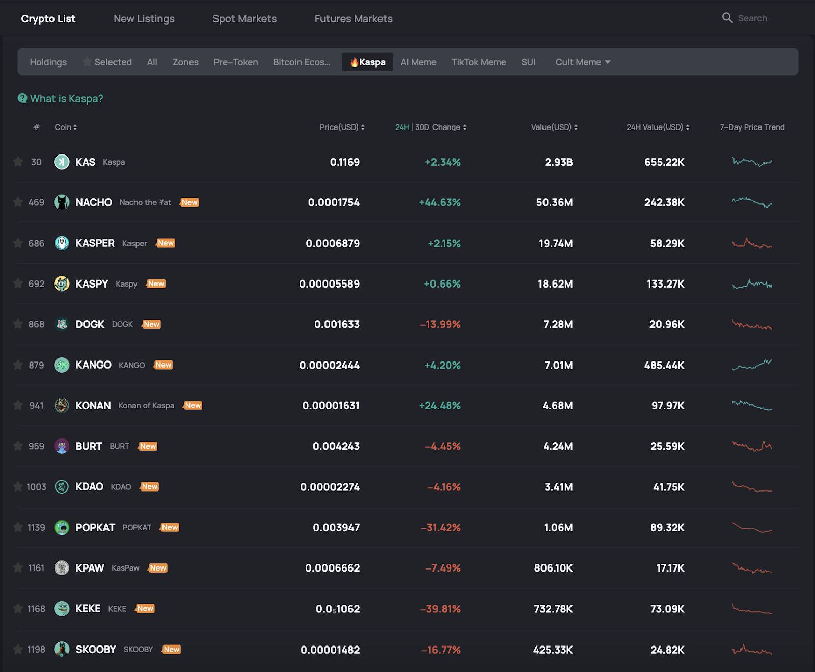This screenshot has width=815, height=672.
Task: Click the POPKAT coin logo icon
Action: tap(62, 527)
